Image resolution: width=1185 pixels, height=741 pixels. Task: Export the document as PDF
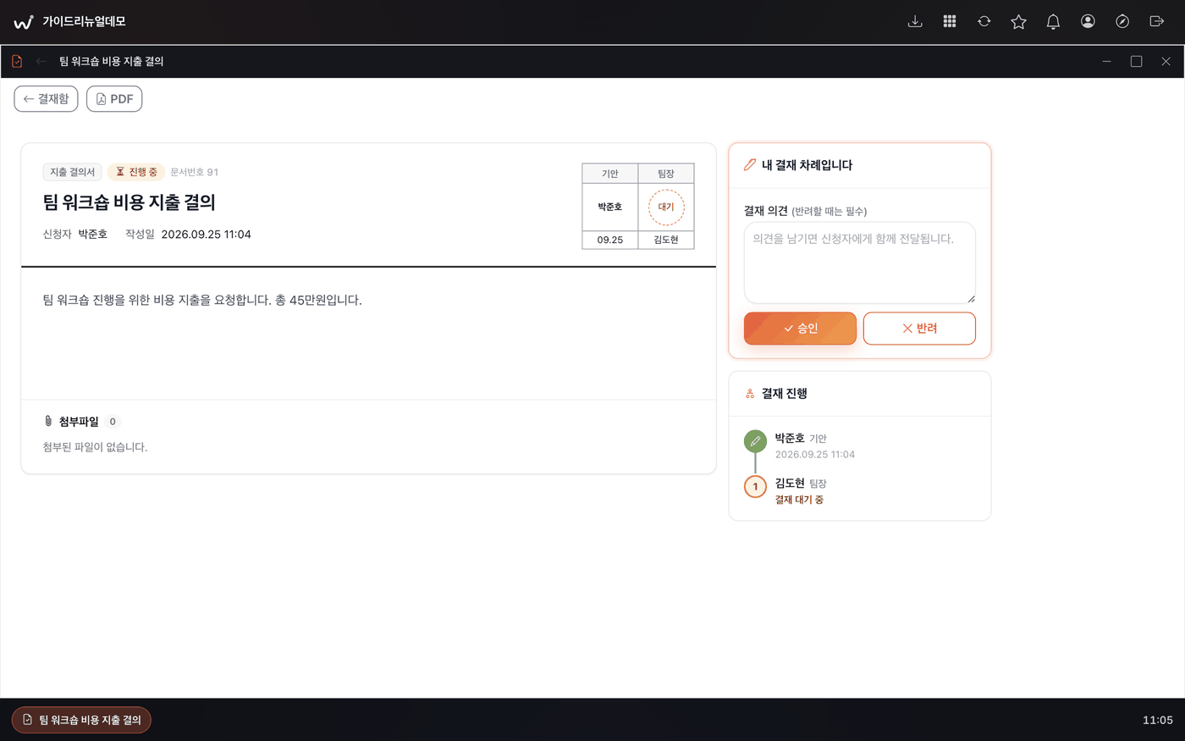(114, 99)
